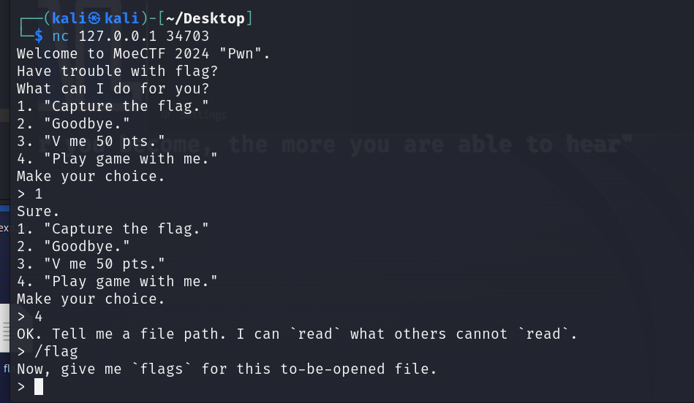Click the "Have trouble with flag?" line
694x403 pixels.
click(x=117, y=72)
